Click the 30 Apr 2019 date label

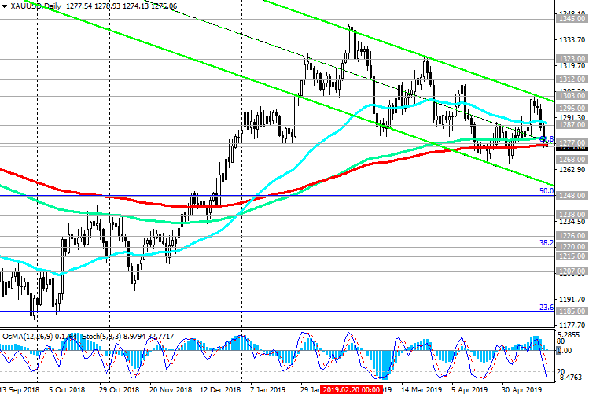521,389
